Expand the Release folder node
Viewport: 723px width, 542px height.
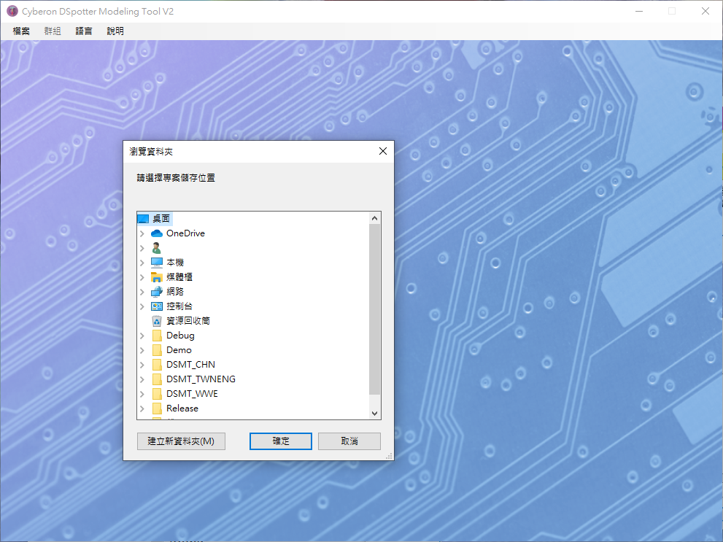[x=142, y=409]
